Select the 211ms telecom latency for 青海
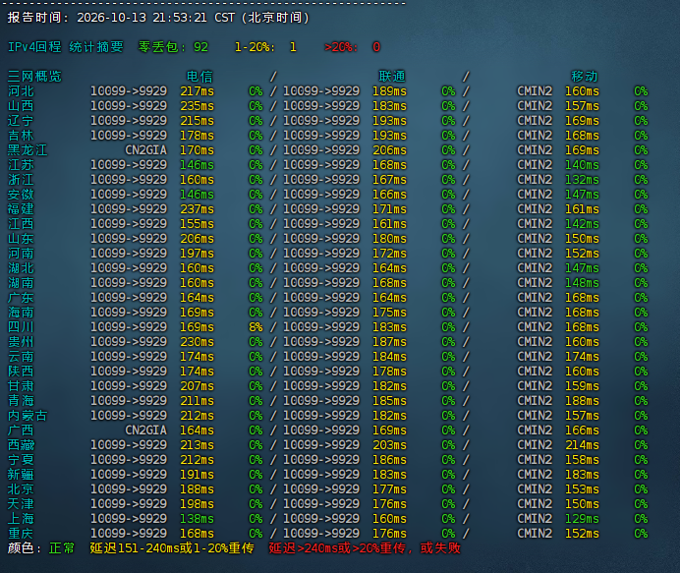 click(197, 401)
